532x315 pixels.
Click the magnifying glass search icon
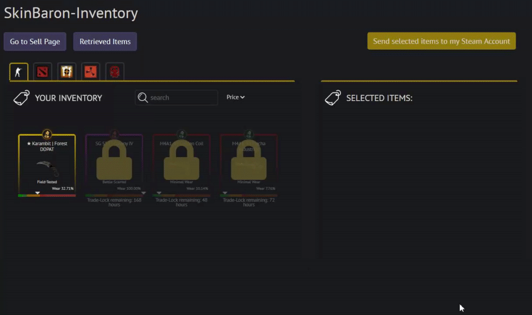point(143,97)
